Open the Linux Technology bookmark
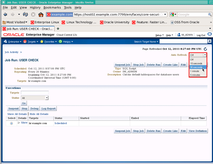 [79, 22]
